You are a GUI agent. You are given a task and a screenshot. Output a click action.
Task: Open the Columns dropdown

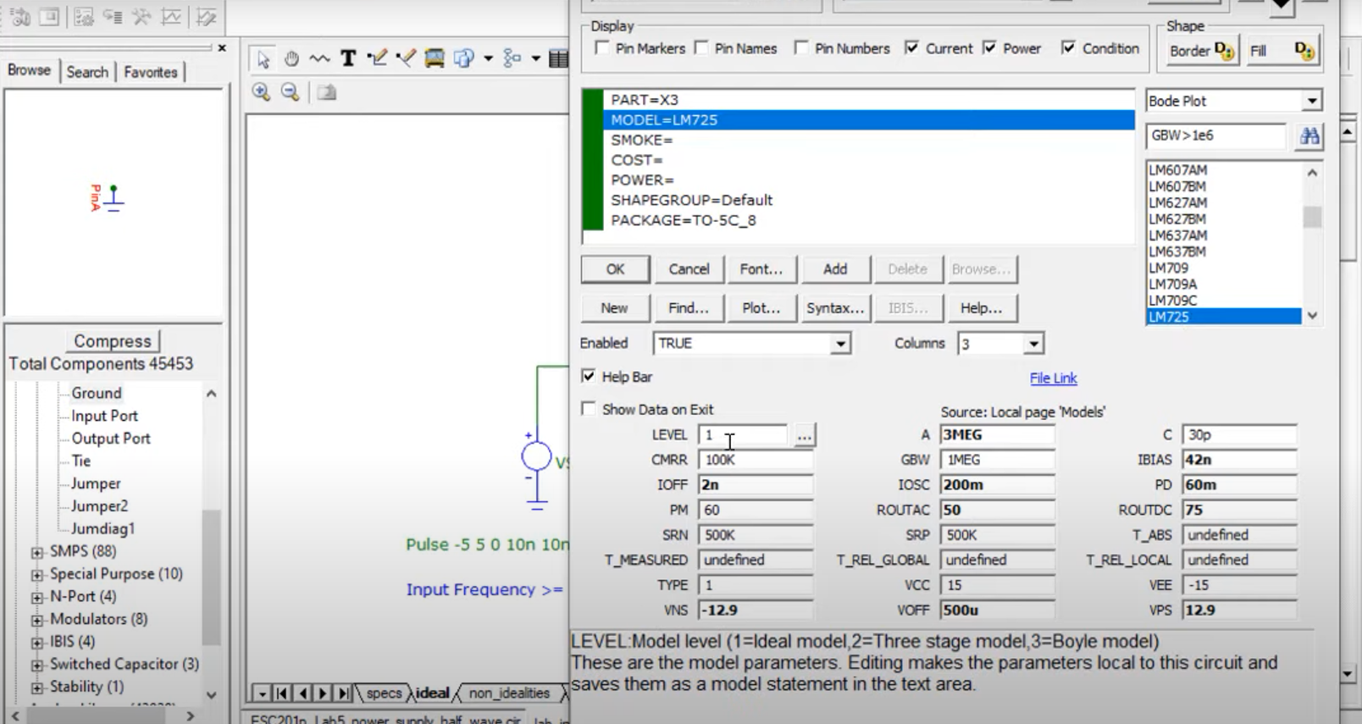pos(1033,344)
